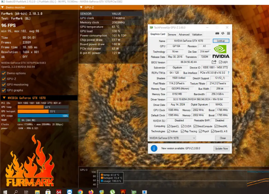Screen dimensions: 269x194
Task: Click the GPU-Z green card taskbar icon
Action: (x=134, y=192)
